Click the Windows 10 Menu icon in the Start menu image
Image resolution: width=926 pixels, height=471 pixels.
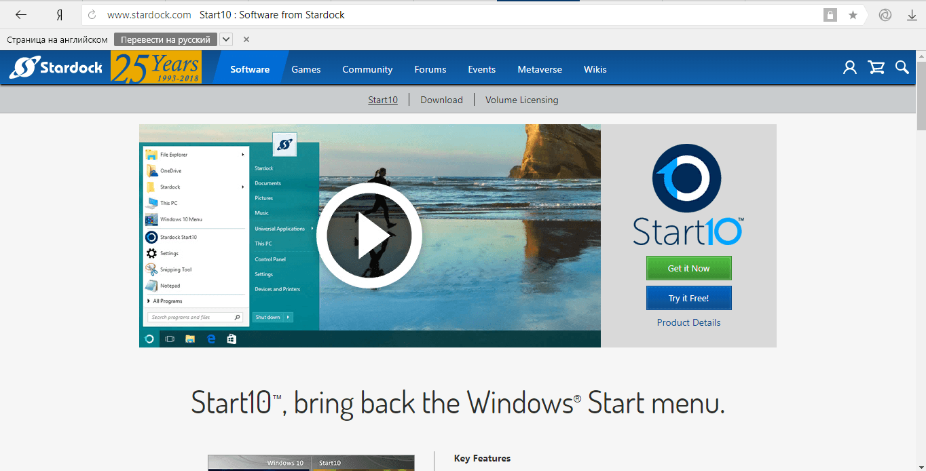coord(151,219)
